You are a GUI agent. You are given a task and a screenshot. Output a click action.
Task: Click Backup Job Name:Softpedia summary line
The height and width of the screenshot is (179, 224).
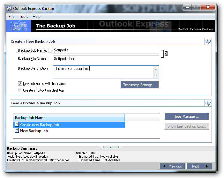pyautogui.click(x=26, y=153)
